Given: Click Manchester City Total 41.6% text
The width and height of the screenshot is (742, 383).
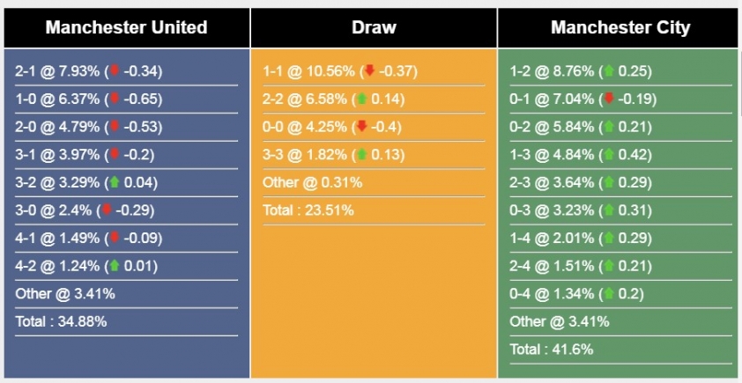Looking at the screenshot, I should click(x=551, y=350).
